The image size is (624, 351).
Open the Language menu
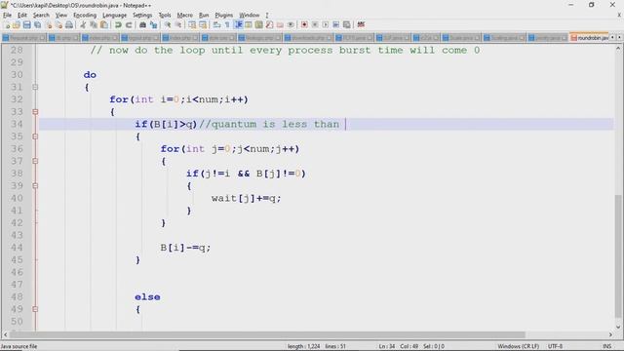coord(115,16)
